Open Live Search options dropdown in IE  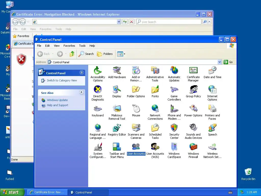pos(210,22)
